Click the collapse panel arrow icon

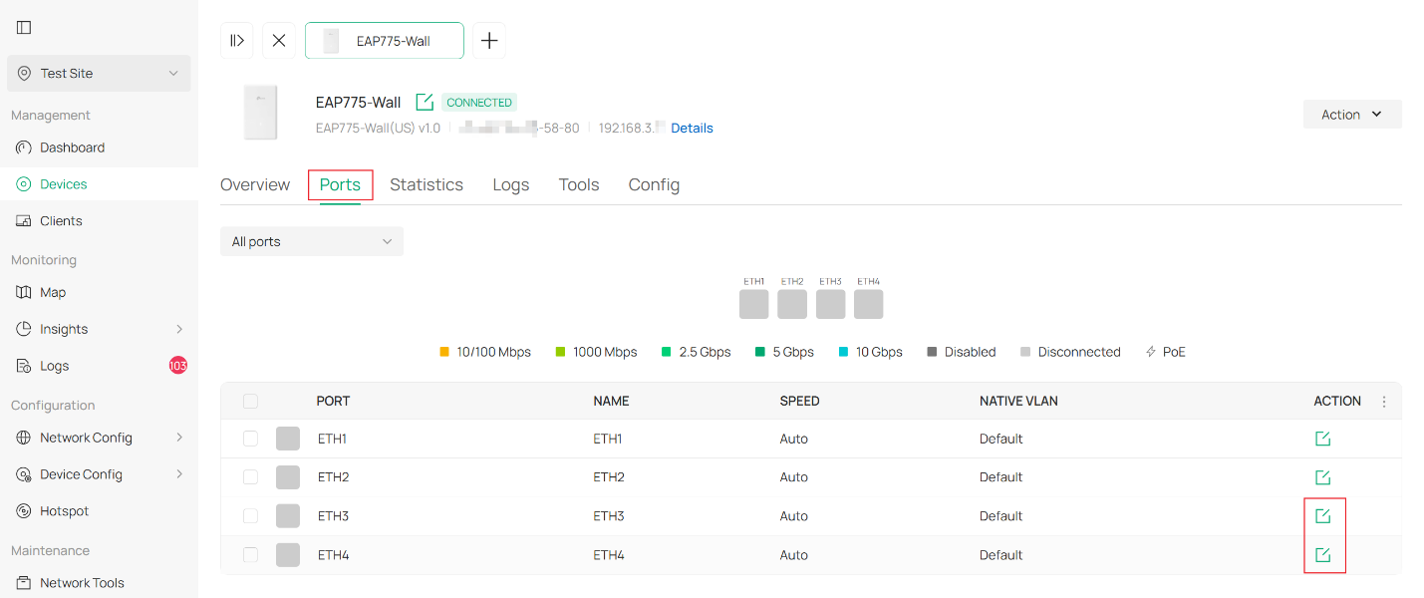point(237,41)
